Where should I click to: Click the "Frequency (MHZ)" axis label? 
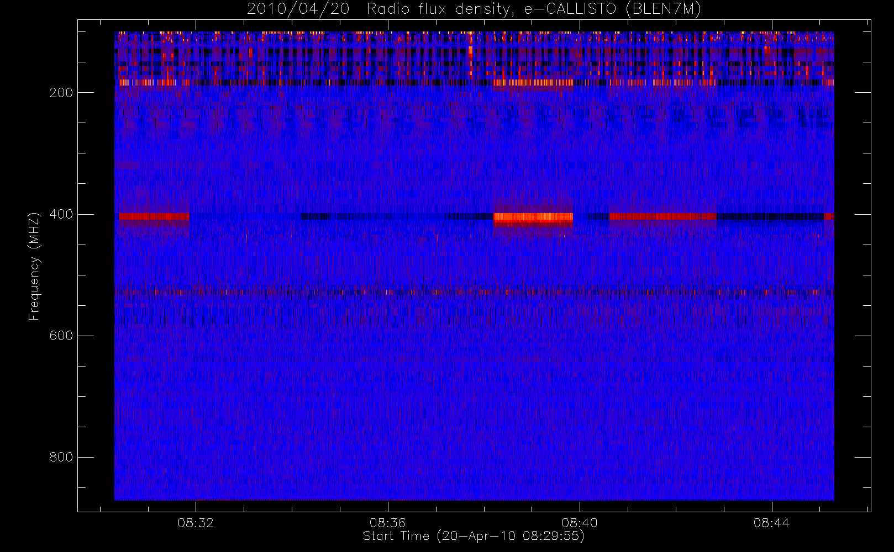pos(34,266)
